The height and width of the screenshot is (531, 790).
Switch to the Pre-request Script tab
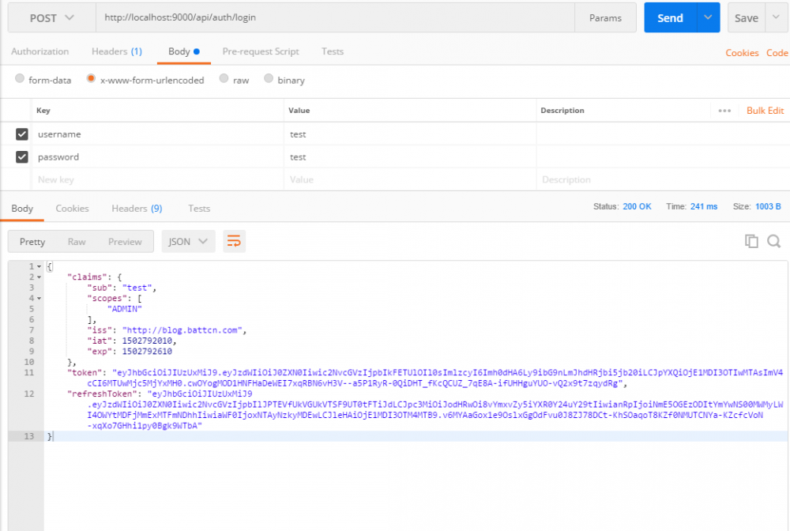(x=261, y=51)
